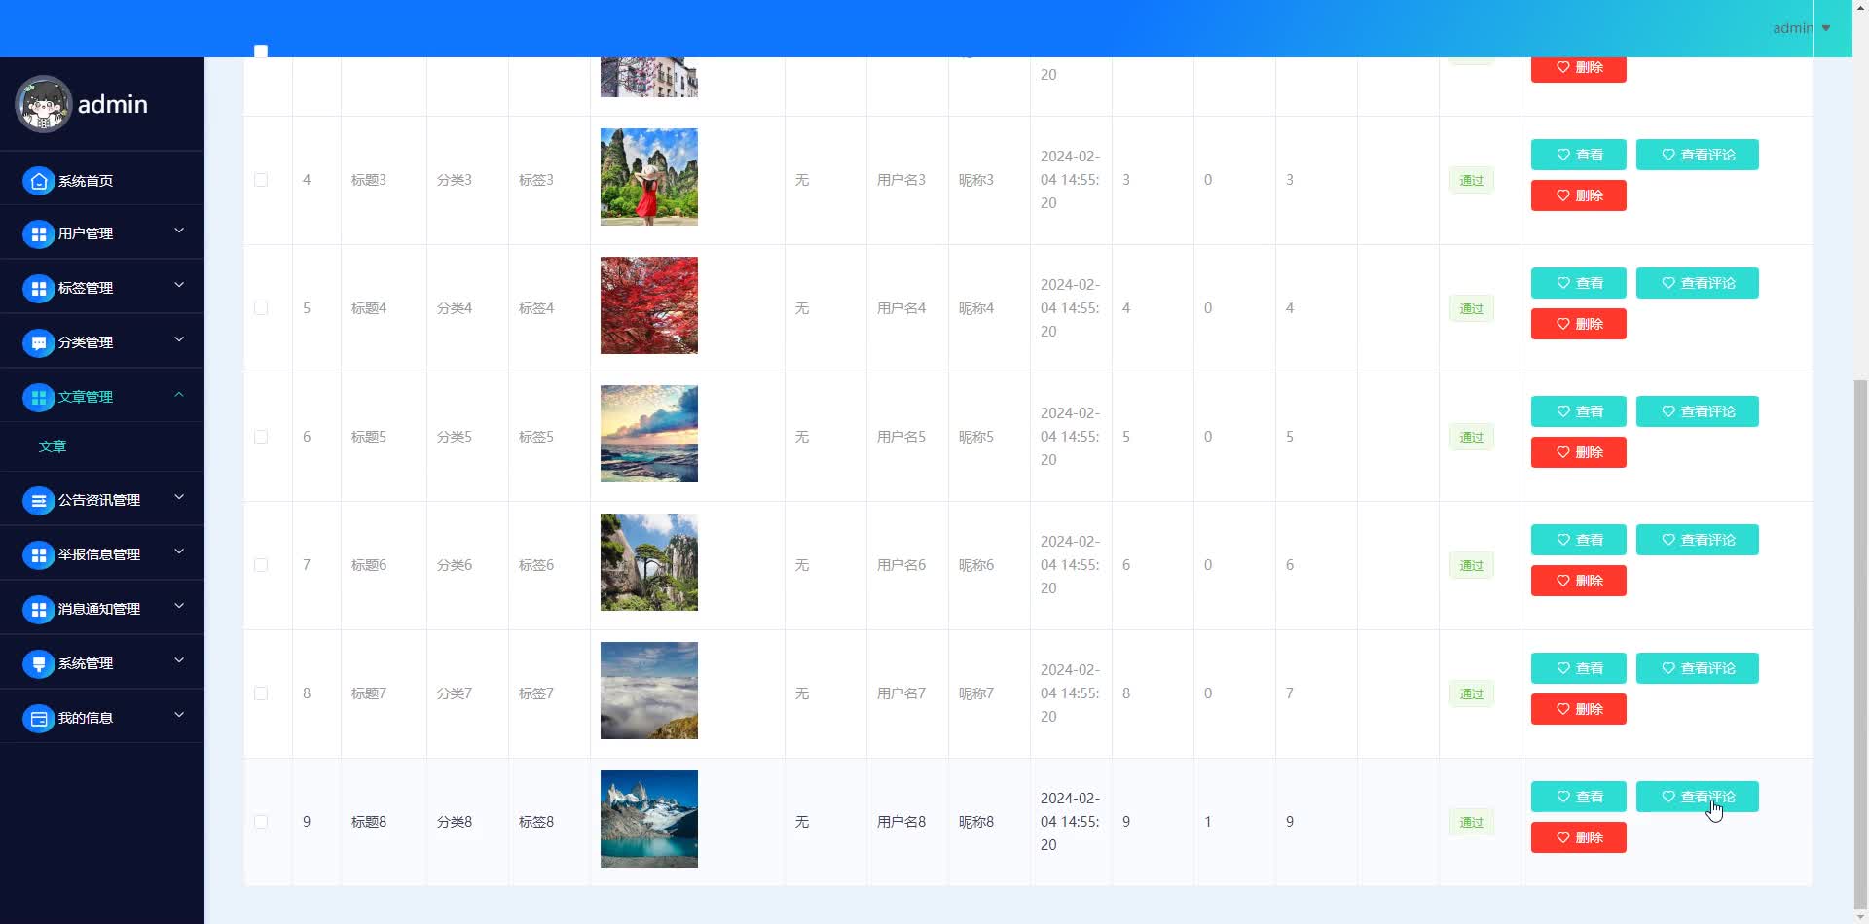View the 标题4 article with 查看
This screenshot has height=924, width=1869.
point(1579,283)
